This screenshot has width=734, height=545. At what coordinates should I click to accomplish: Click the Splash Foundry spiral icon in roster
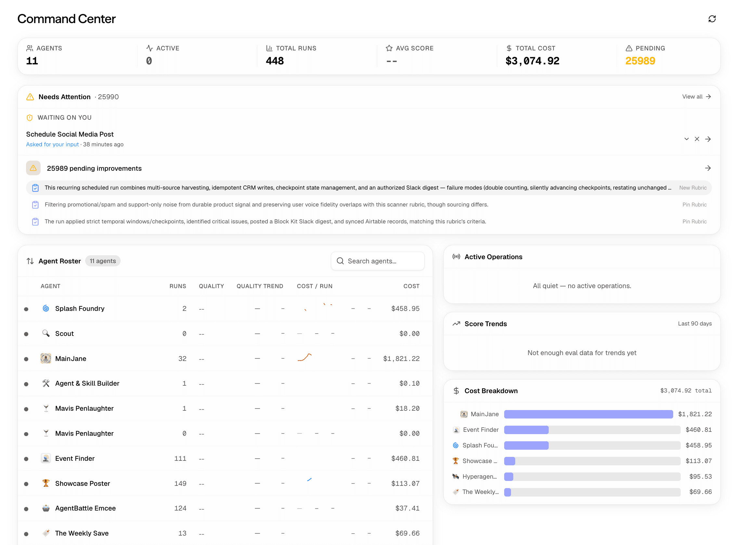tap(46, 308)
